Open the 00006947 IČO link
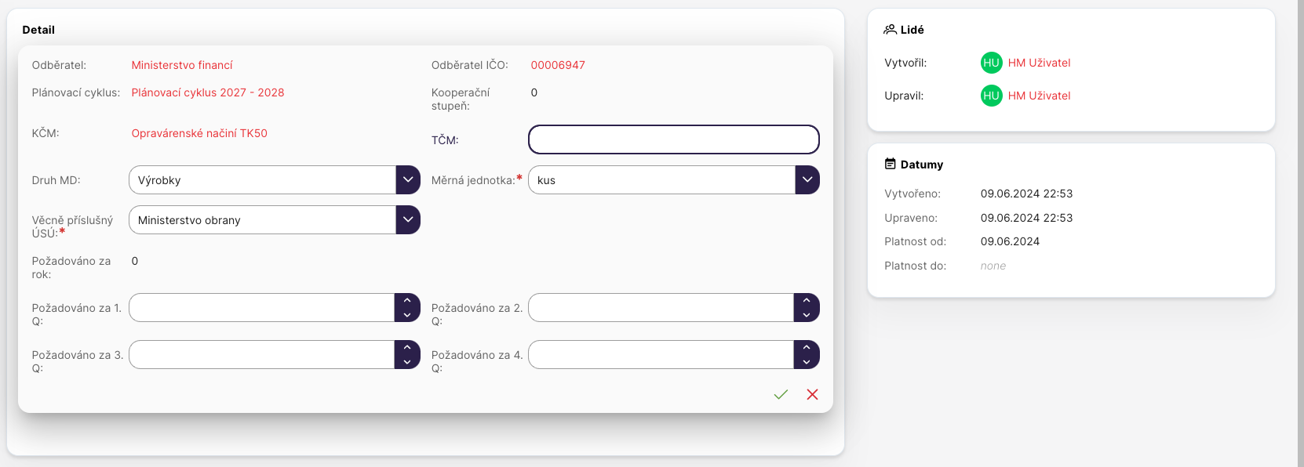The image size is (1304, 467). [x=558, y=65]
